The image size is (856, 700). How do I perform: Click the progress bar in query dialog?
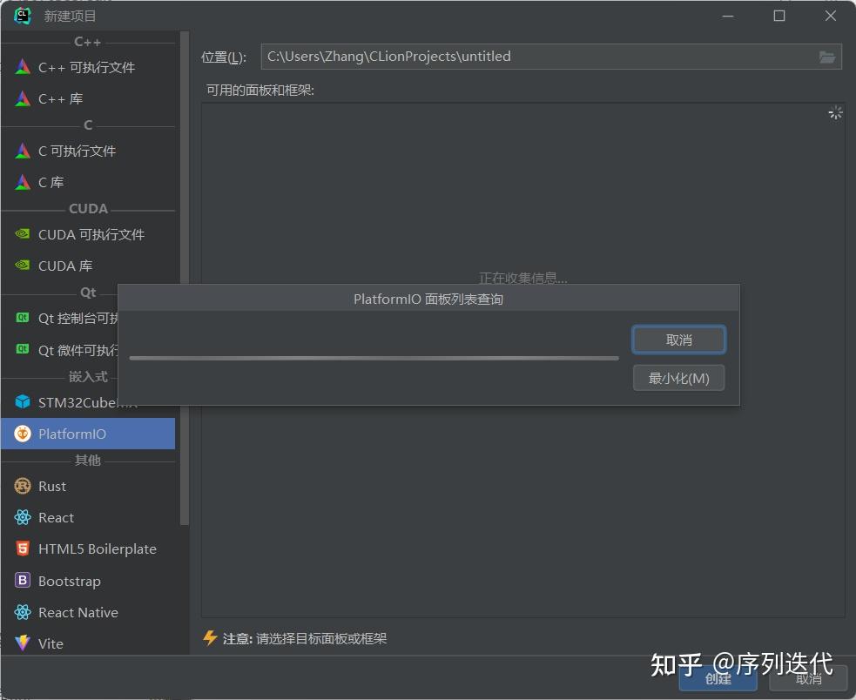tap(374, 358)
